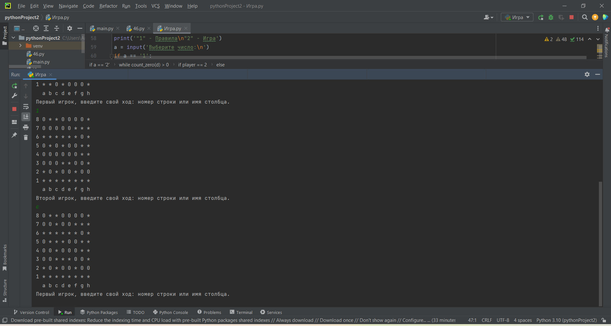Open Version Control tool window
611x326 pixels.
pyautogui.click(x=31, y=312)
